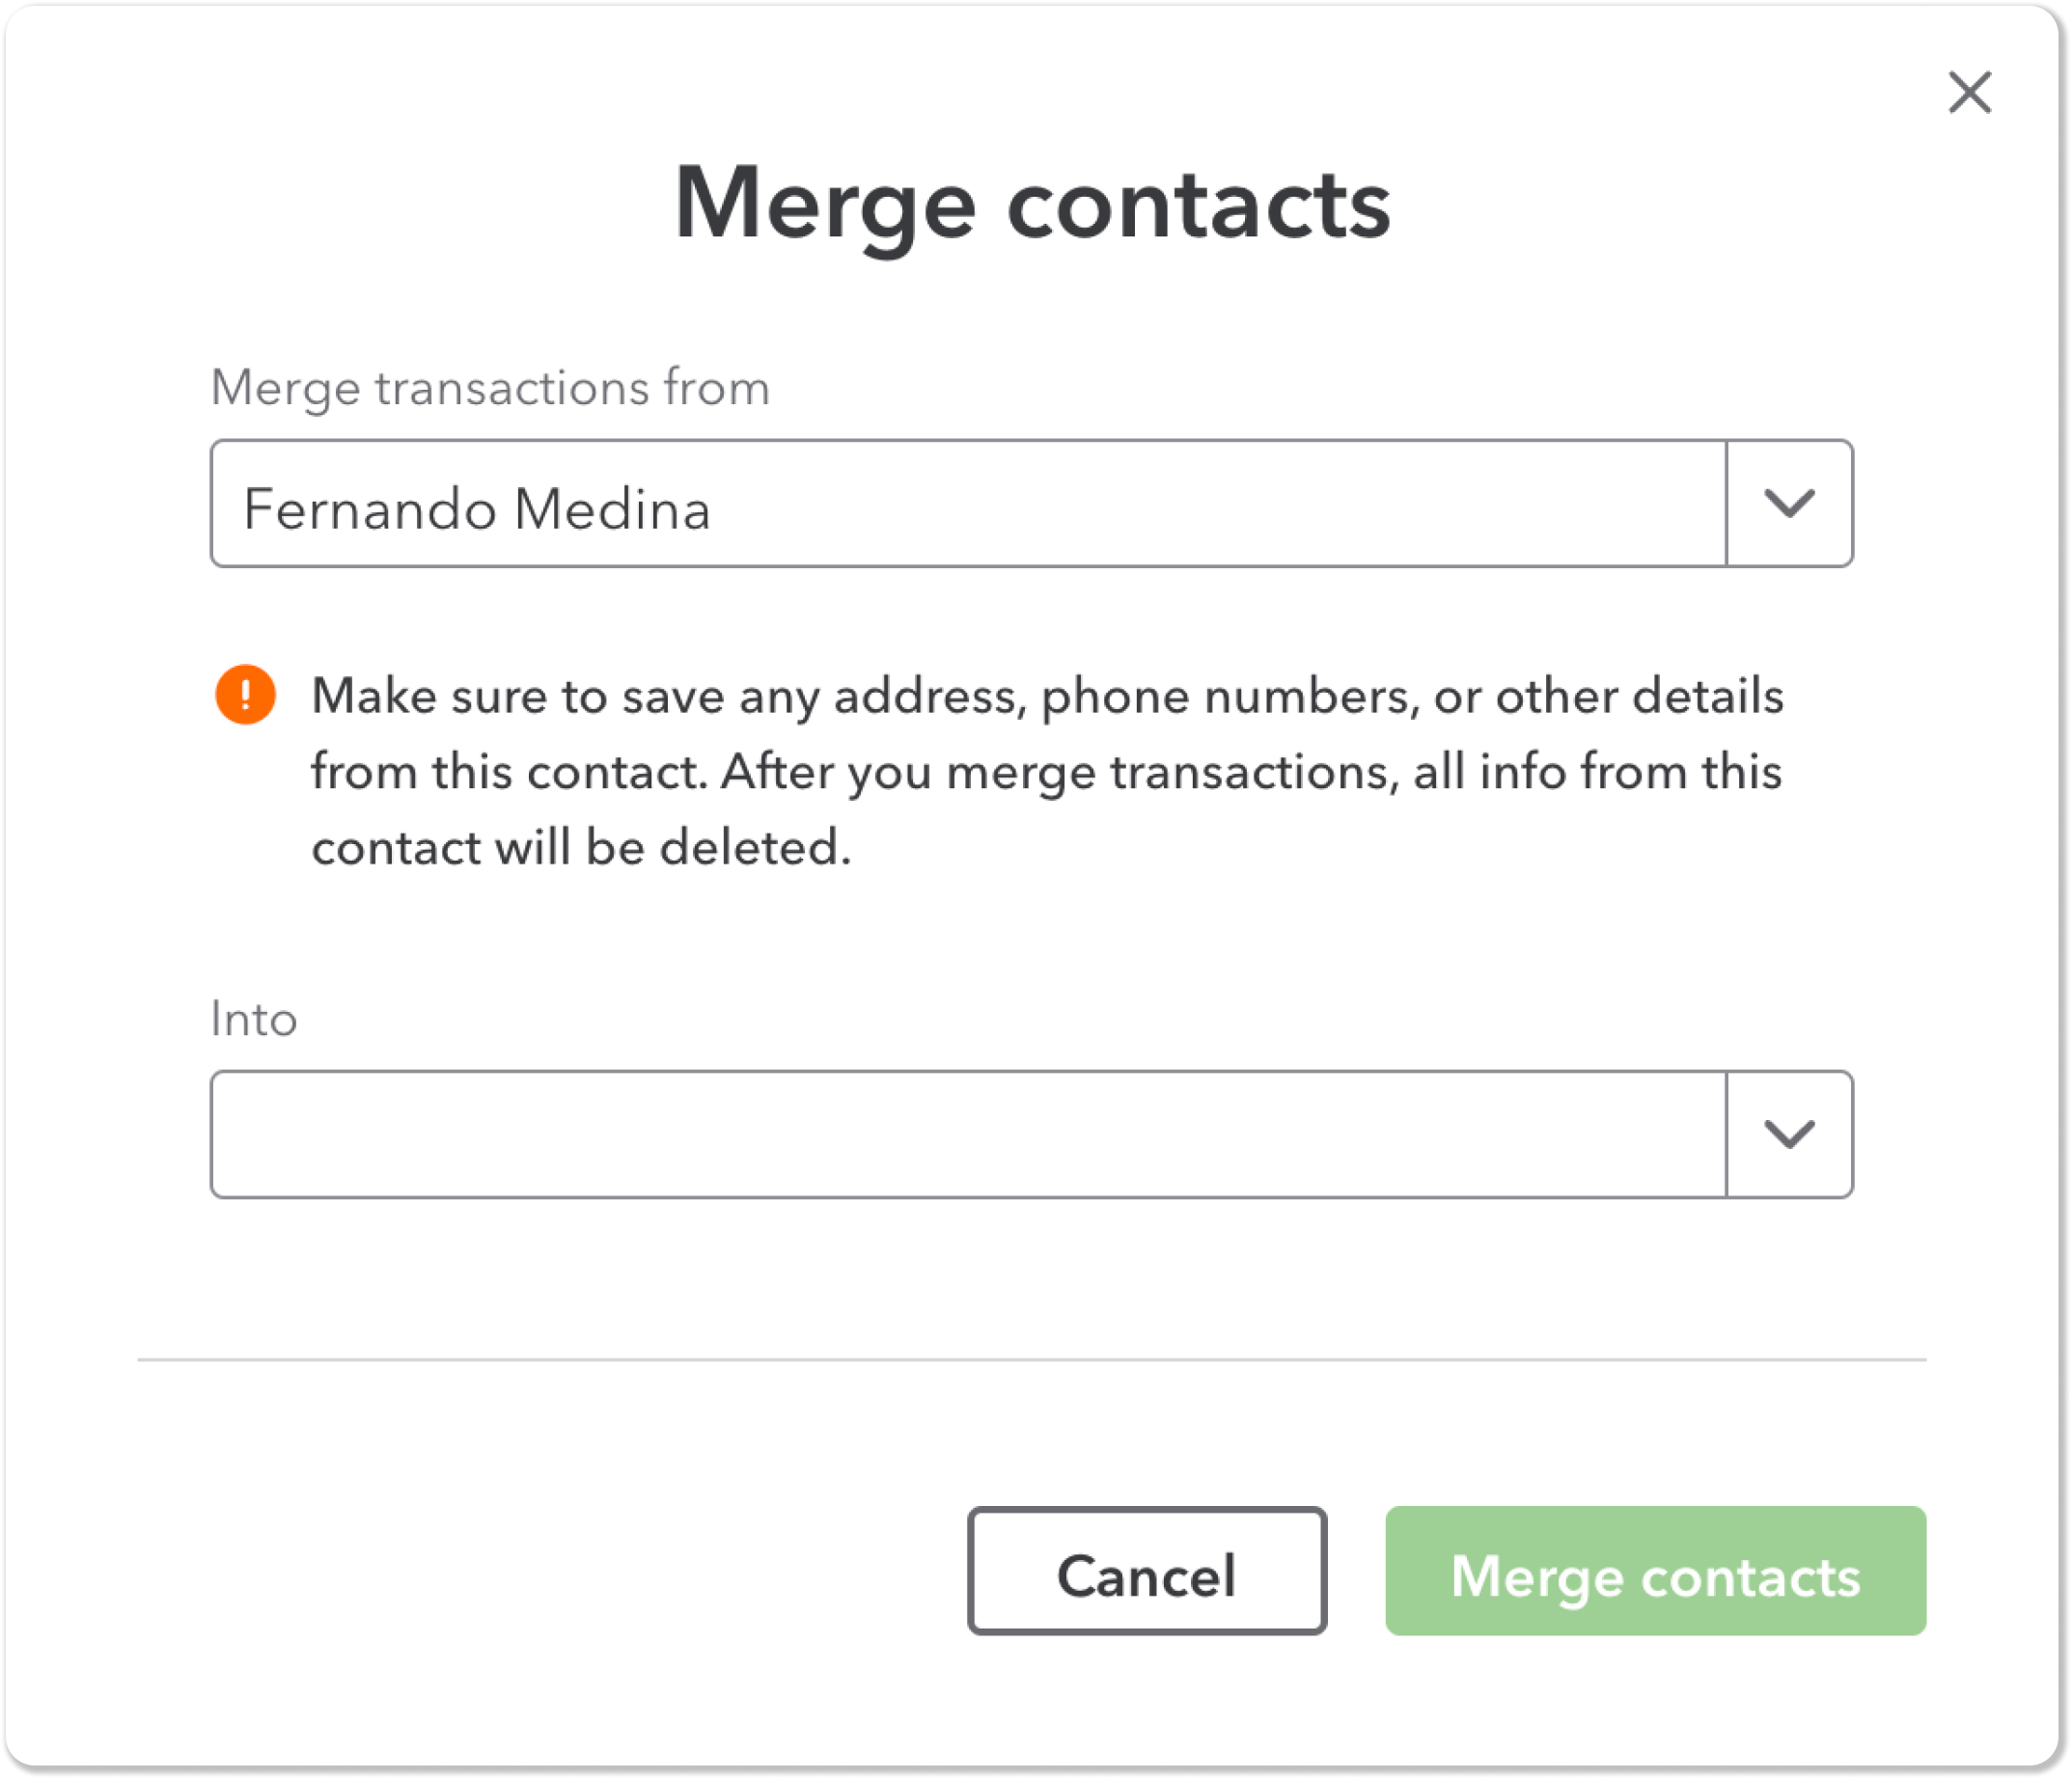The height and width of the screenshot is (1779, 2072).
Task: Open the 'Into' dropdown chevron
Action: click(x=1788, y=1135)
